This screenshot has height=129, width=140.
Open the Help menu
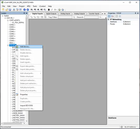click(50, 6)
